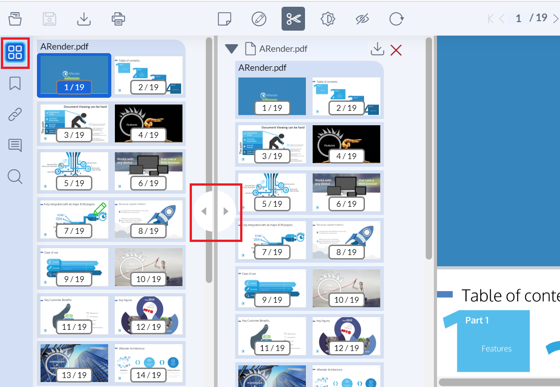This screenshot has height=387, width=560.
Task: Click the open file folder icon
Action: coord(15,19)
